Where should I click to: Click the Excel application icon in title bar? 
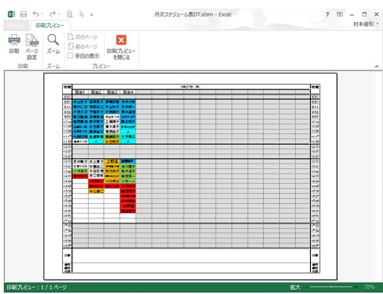pos(11,14)
